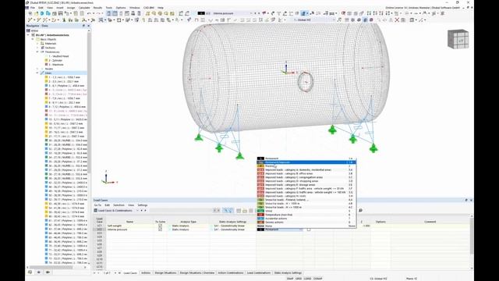Image resolution: width=499 pixels, height=281 pixels.
Task: Click the manhole opening on the tank model
Action: click(x=306, y=82)
